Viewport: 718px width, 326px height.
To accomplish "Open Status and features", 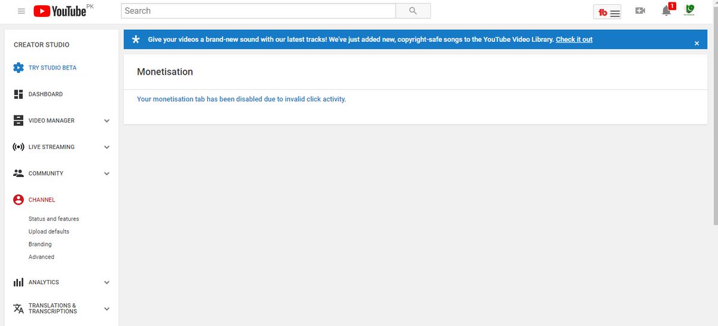I will pos(54,219).
